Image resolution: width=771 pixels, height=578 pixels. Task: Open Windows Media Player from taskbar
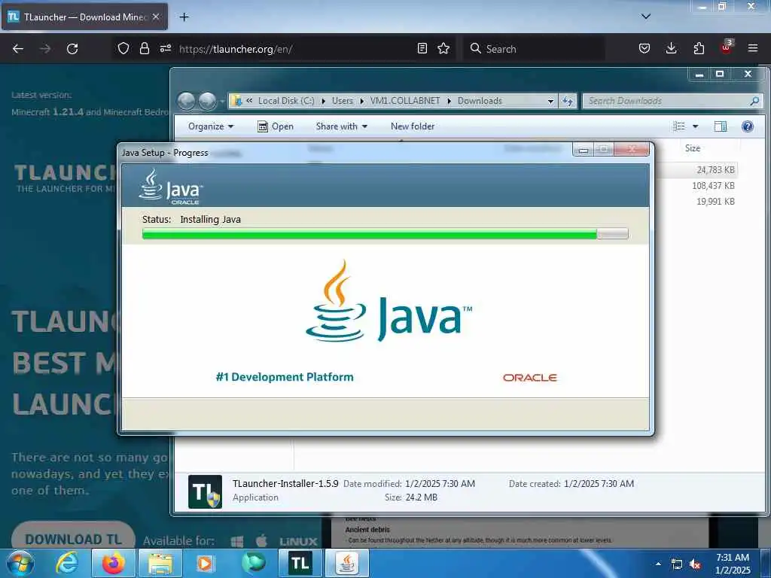click(x=205, y=563)
